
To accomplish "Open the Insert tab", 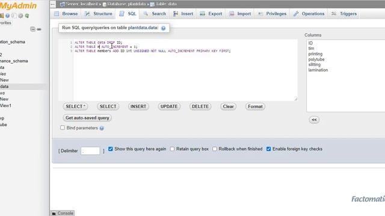I will (x=183, y=14).
